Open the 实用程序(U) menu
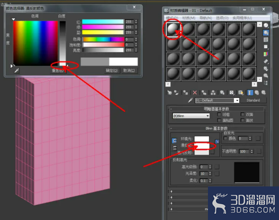The width and height of the screenshot is (279, 220). tap(242, 18)
